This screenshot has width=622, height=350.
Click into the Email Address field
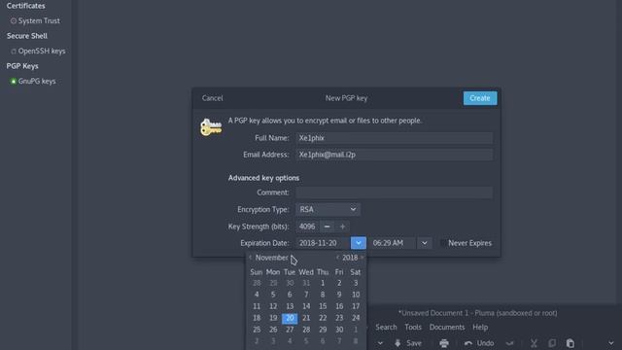(x=394, y=155)
